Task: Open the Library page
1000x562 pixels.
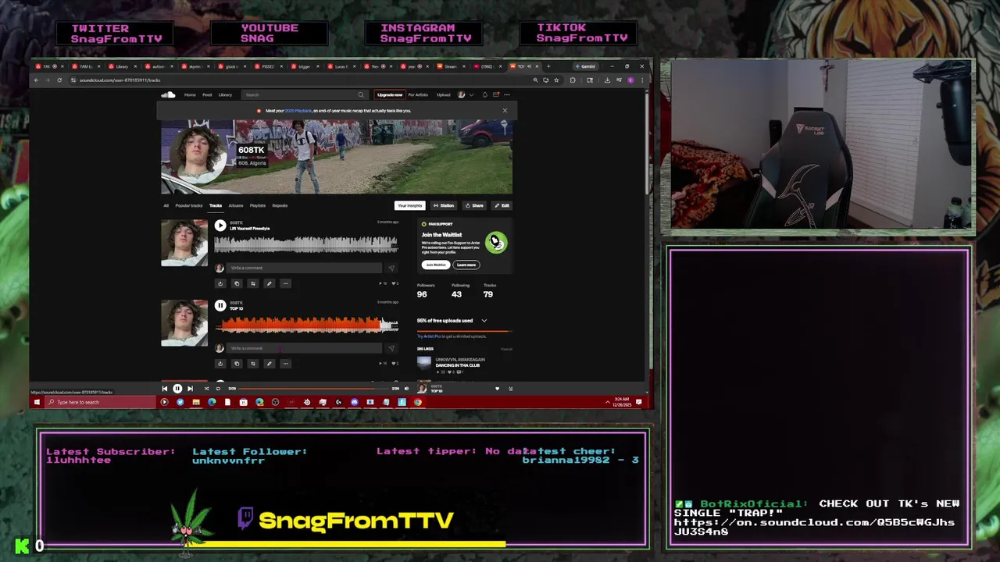Action: 225,94
